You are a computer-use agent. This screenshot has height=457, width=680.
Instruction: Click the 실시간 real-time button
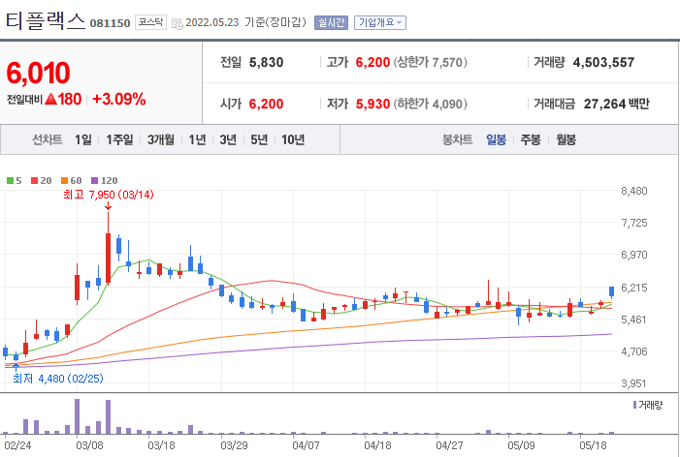click(x=331, y=22)
